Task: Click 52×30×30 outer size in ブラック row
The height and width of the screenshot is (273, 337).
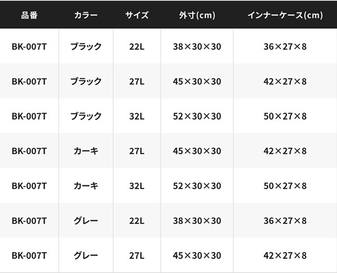Action: click(197, 116)
